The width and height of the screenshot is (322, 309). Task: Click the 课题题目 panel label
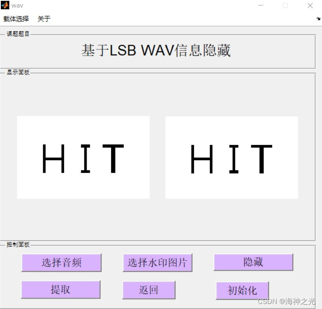click(18, 34)
